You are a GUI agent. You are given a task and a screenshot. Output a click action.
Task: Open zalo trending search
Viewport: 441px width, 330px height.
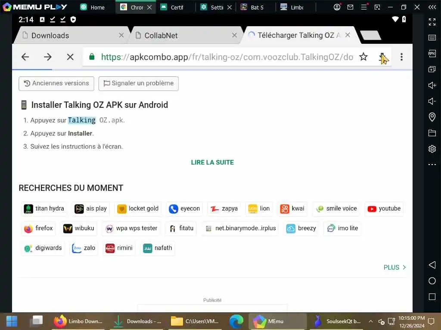84,248
